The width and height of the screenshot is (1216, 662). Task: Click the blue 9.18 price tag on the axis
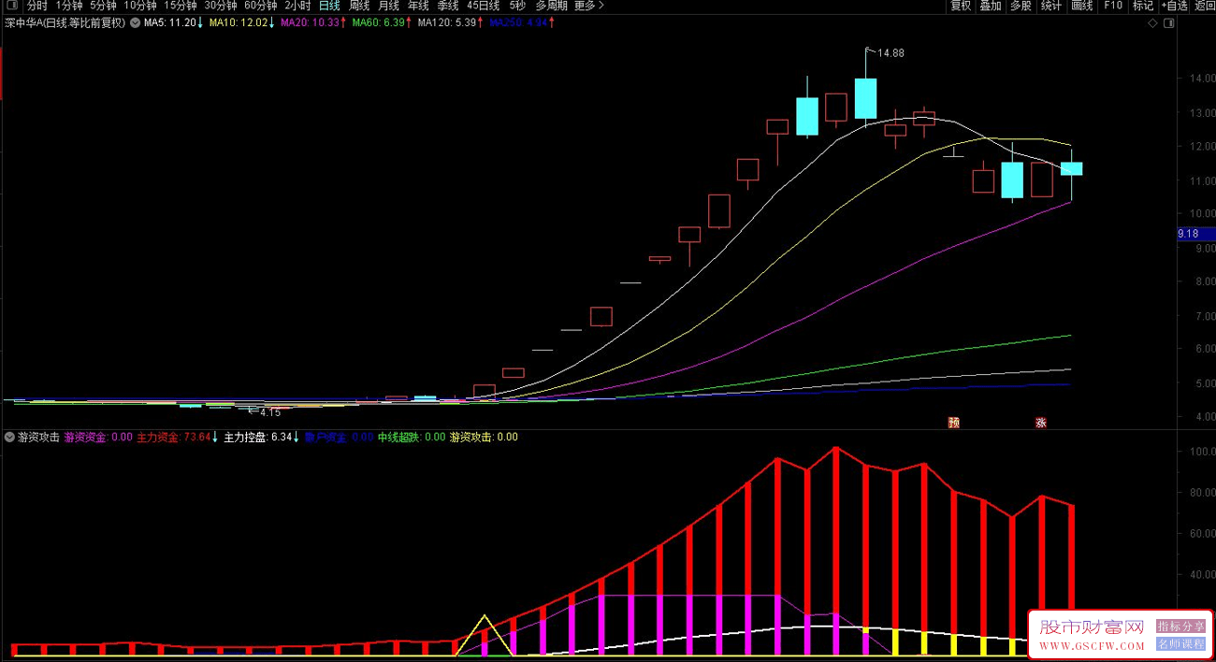[x=1188, y=234]
